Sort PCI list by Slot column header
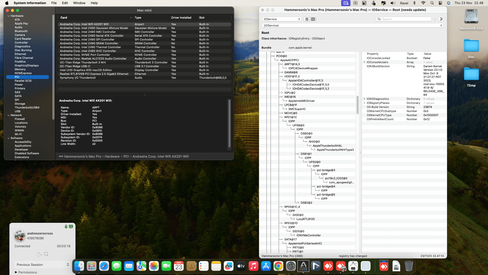Viewport: 488px width, 275px height. (215, 18)
